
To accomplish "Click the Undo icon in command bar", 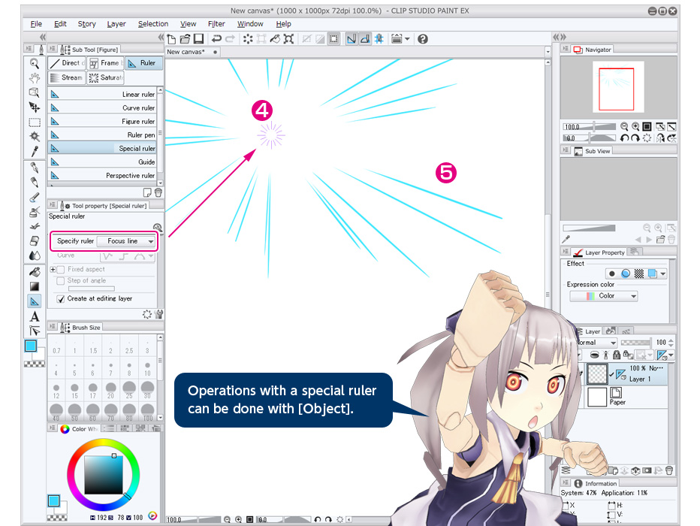I will pyautogui.click(x=216, y=38).
